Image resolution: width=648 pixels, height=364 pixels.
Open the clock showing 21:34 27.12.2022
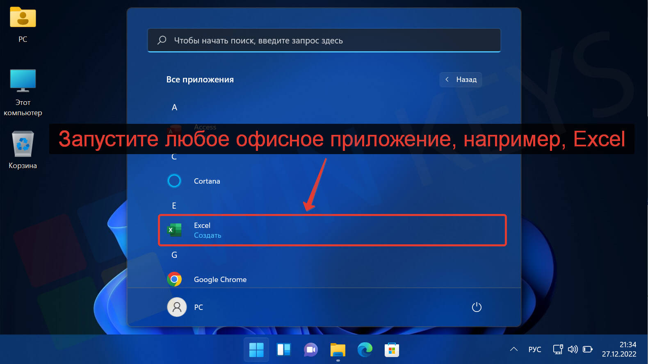619,350
